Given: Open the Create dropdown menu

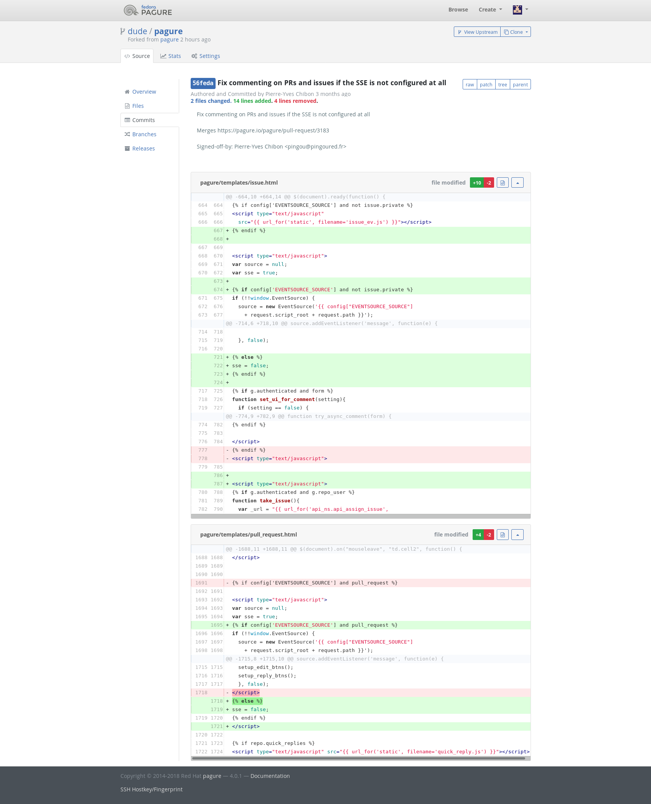Looking at the screenshot, I should tap(490, 10).
